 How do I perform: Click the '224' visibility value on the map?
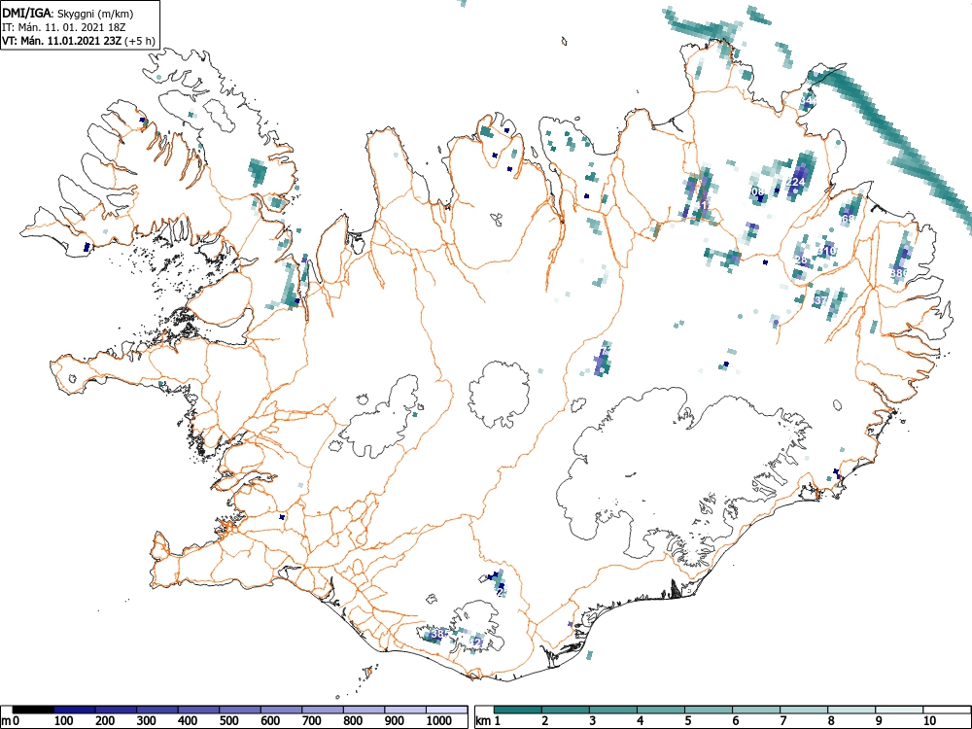(796, 182)
